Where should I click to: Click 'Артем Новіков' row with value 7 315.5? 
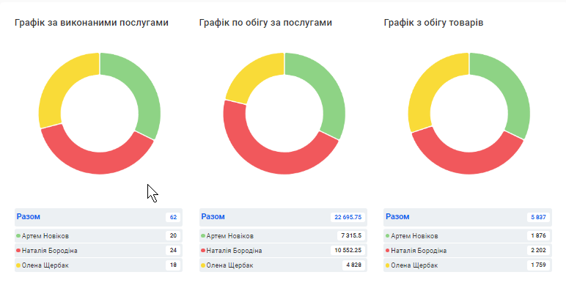[x=283, y=236]
